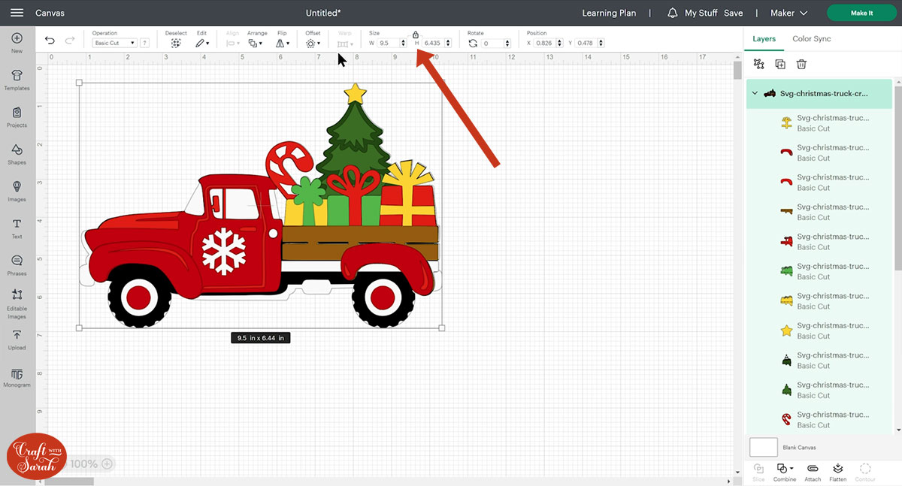The image size is (902, 486).
Task: Click the Width stepper arrows
Action: pos(404,43)
